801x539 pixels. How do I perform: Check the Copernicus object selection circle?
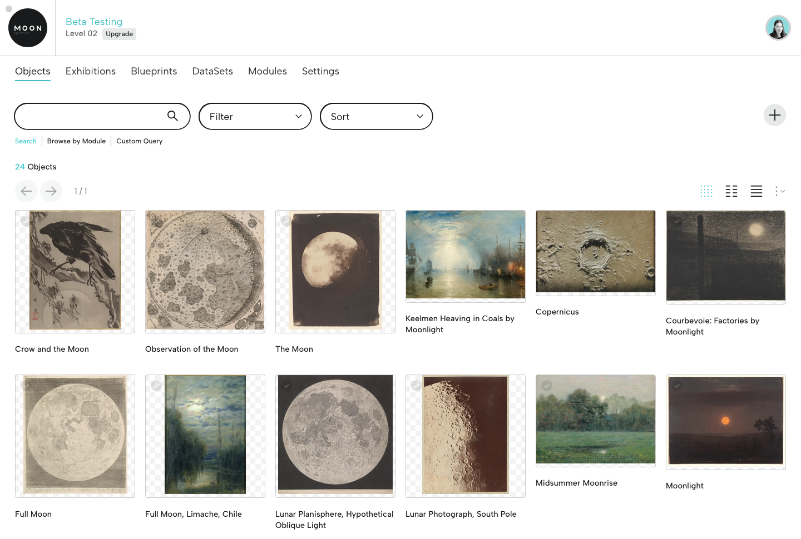coord(546,220)
